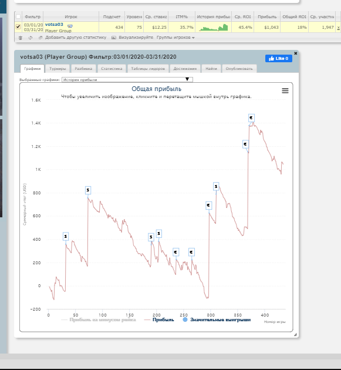Close the votsa03 chart panel

295,53
